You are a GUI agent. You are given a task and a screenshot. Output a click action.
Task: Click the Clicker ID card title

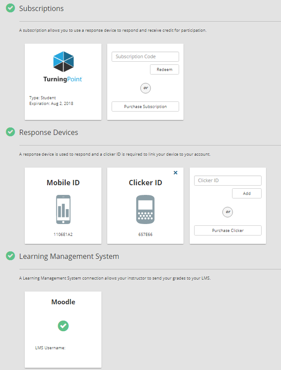(x=146, y=183)
